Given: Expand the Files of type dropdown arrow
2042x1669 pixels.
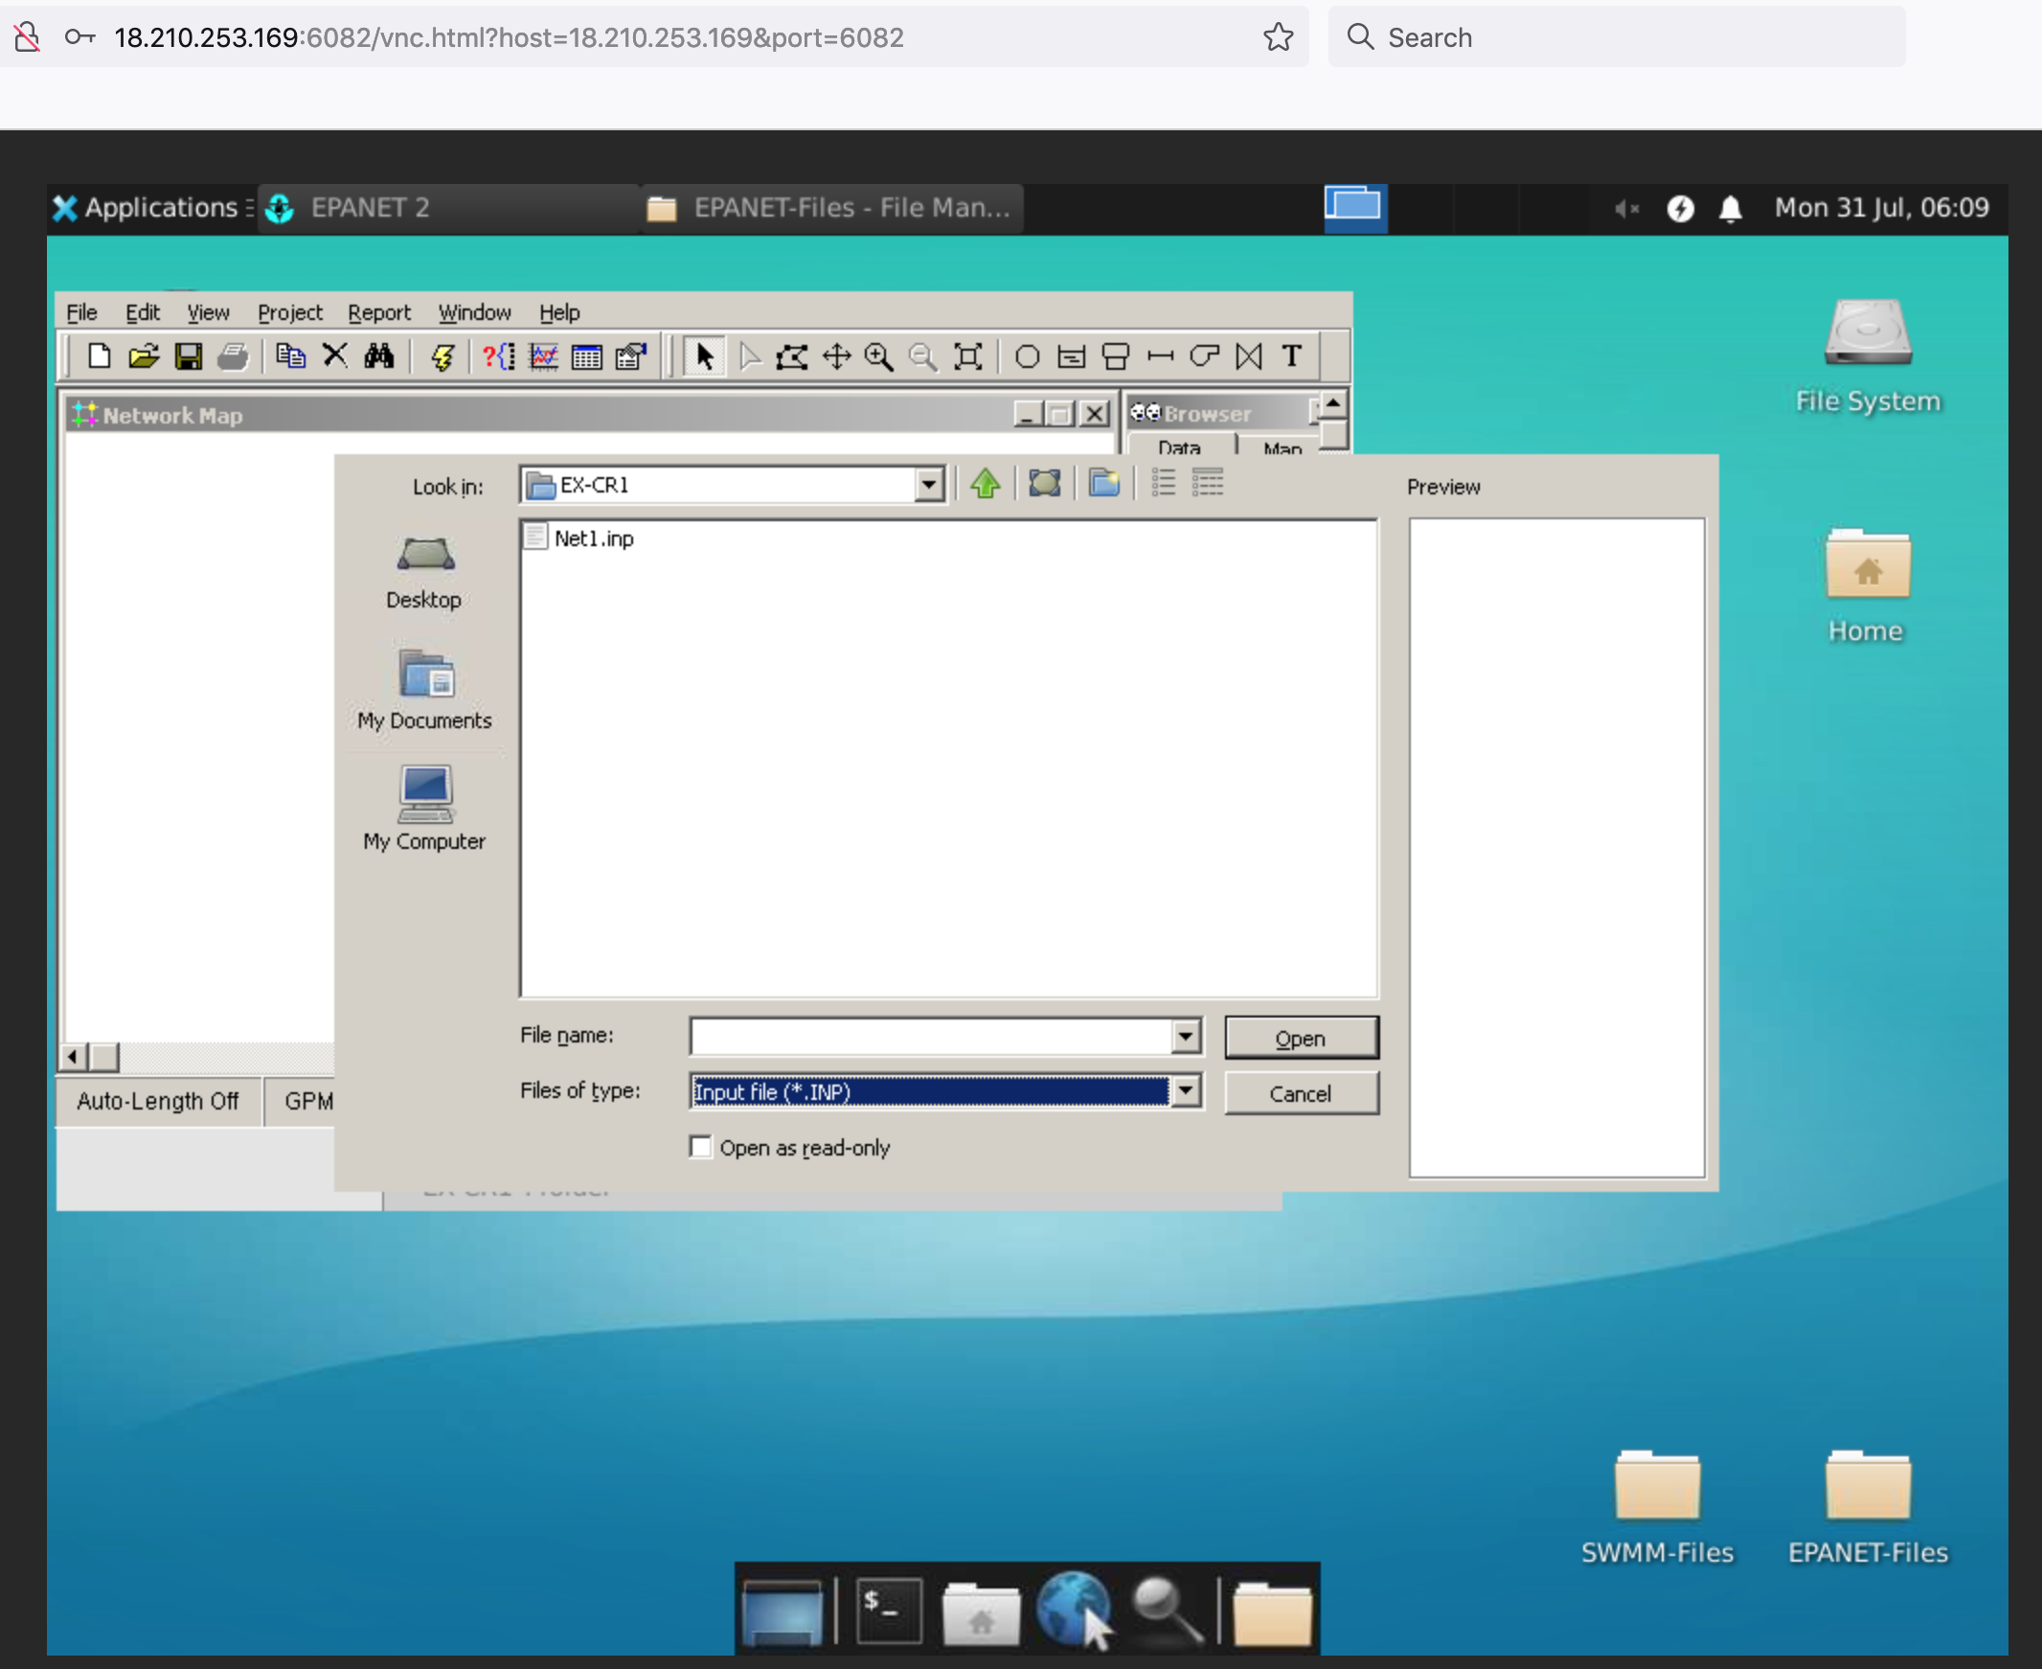Looking at the screenshot, I should coord(1186,1092).
